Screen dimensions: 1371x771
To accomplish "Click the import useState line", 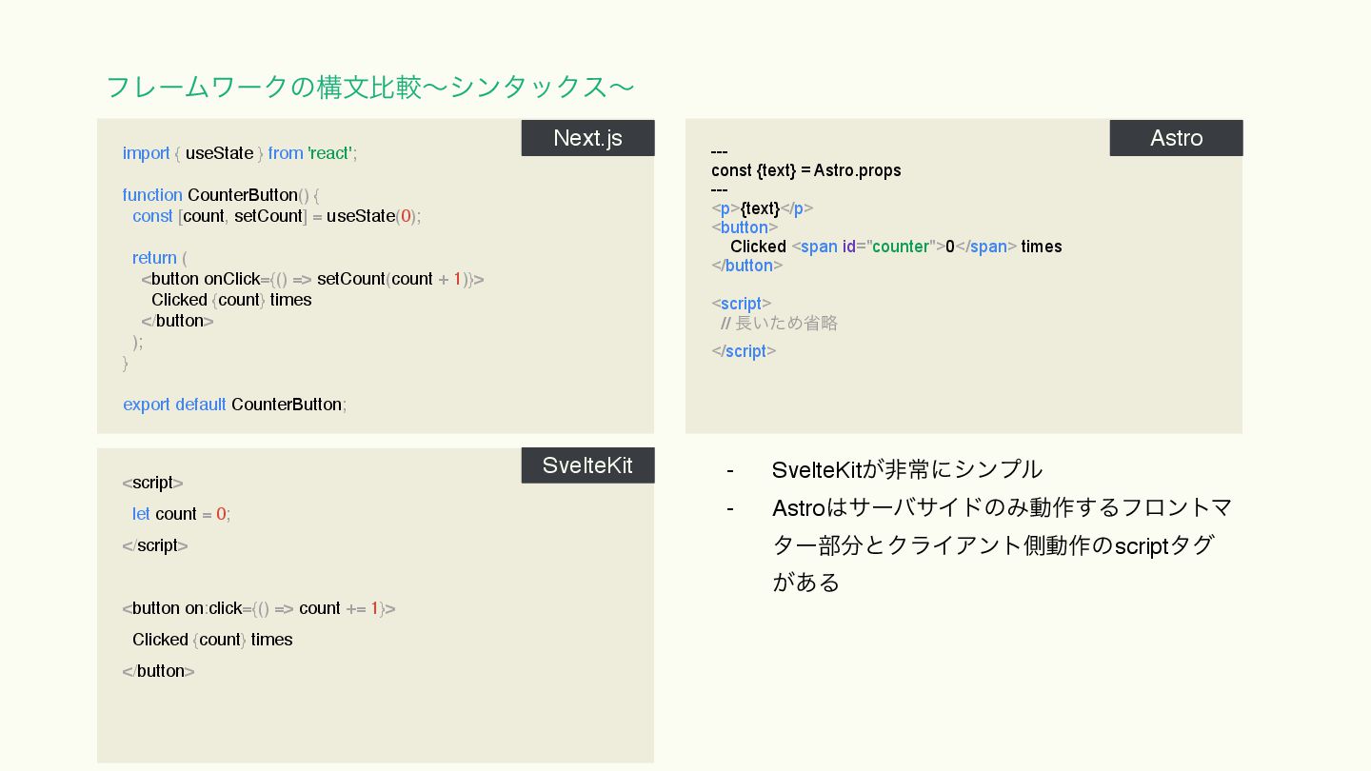I will [x=240, y=153].
